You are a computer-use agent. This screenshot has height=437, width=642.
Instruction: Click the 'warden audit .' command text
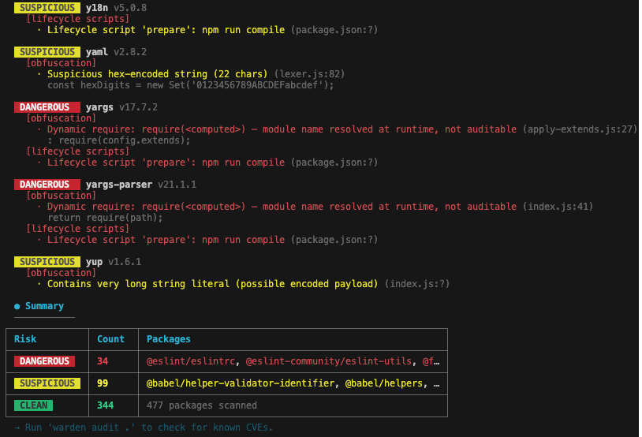94,428
